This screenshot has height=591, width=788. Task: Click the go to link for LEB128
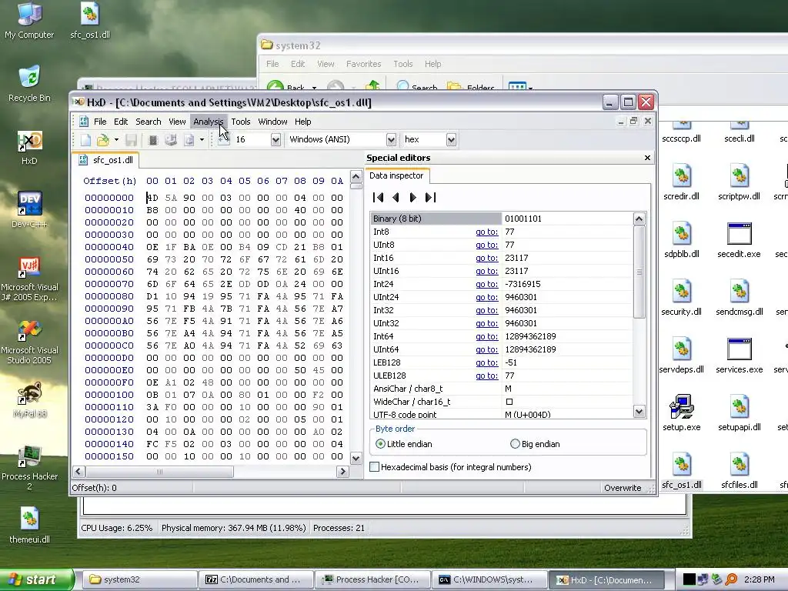coord(486,362)
